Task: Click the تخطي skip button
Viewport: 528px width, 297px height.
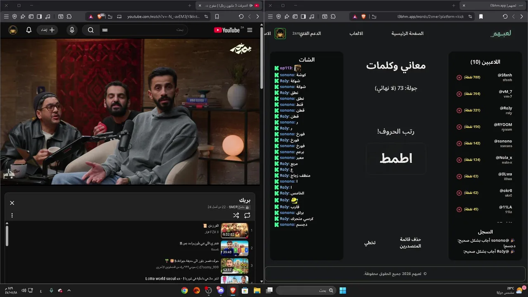Action: [370, 243]
